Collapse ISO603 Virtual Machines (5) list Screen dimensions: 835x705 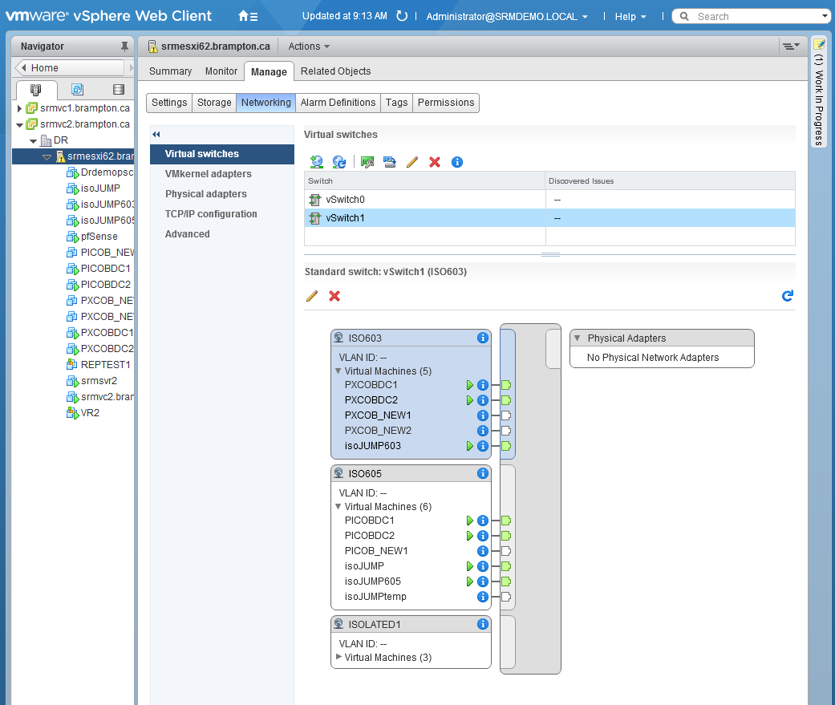(x=338, y=371)
